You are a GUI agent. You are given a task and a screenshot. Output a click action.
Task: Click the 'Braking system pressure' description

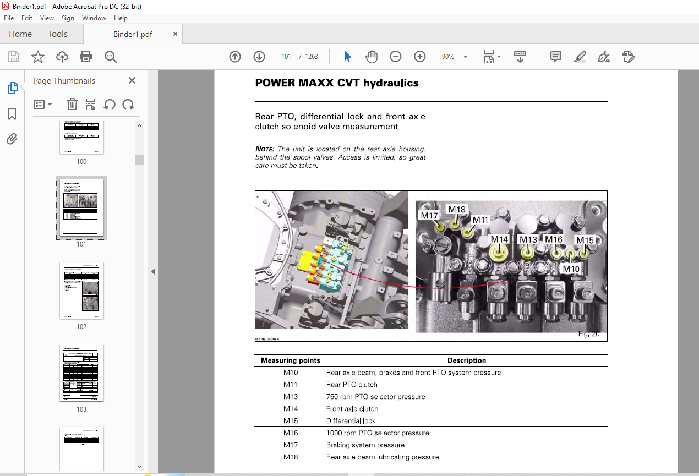[365, 445]
